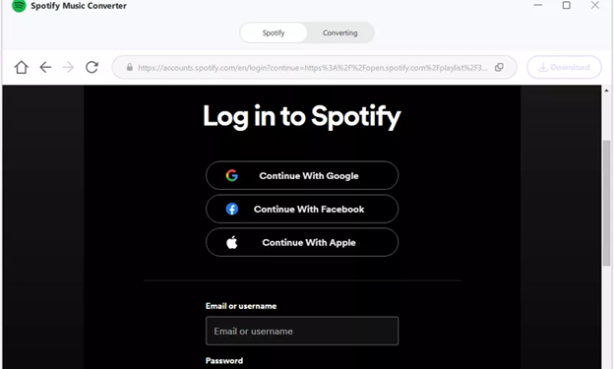Click the address bar URL text

[313, 68]
